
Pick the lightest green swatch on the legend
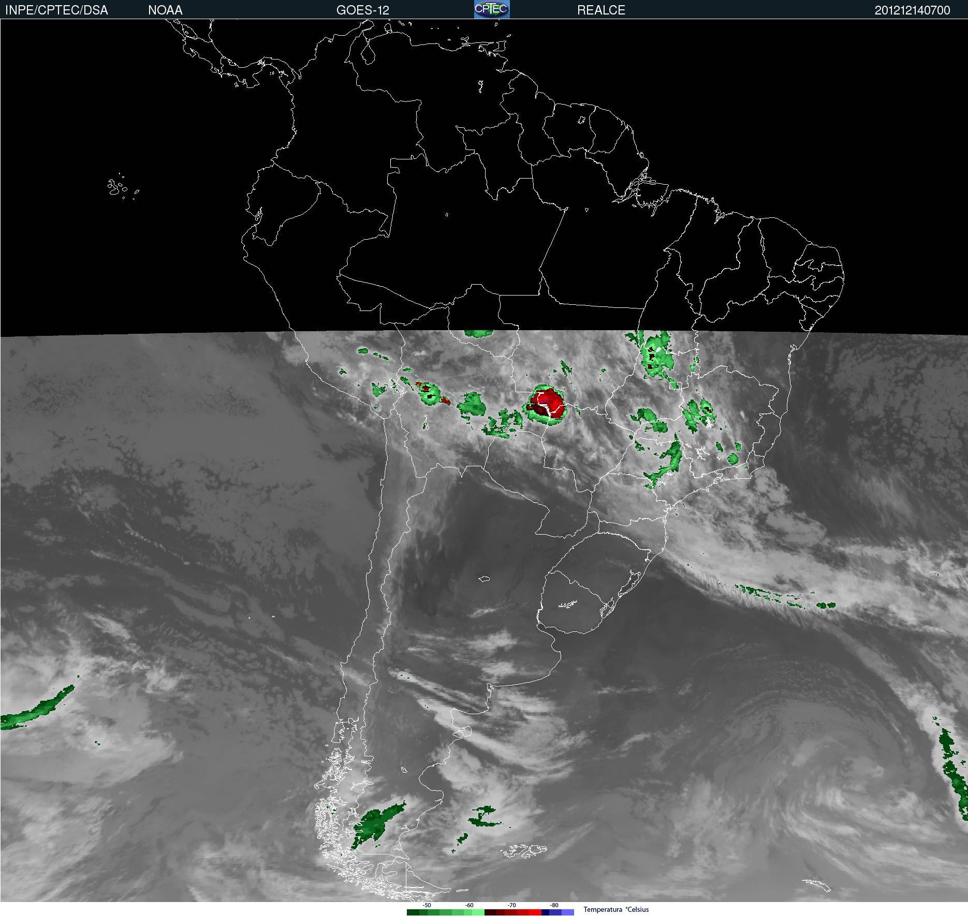pyautogui.click(x=478, y=912)
